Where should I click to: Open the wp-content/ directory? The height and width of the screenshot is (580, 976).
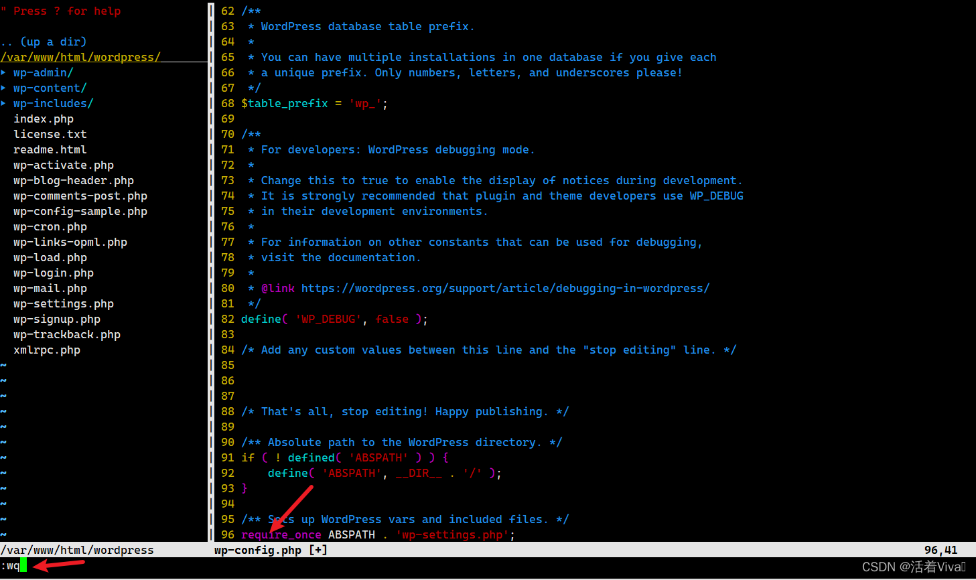(50, 88)
